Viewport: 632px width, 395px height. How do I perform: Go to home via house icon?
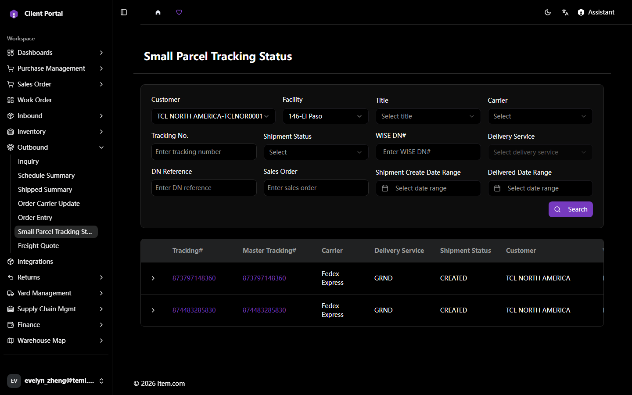click(x=158, y=12)
